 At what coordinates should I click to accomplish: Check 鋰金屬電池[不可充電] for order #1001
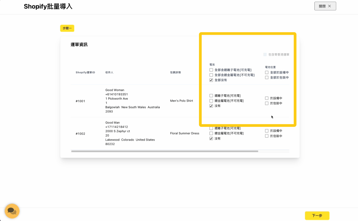pos(211,101)
